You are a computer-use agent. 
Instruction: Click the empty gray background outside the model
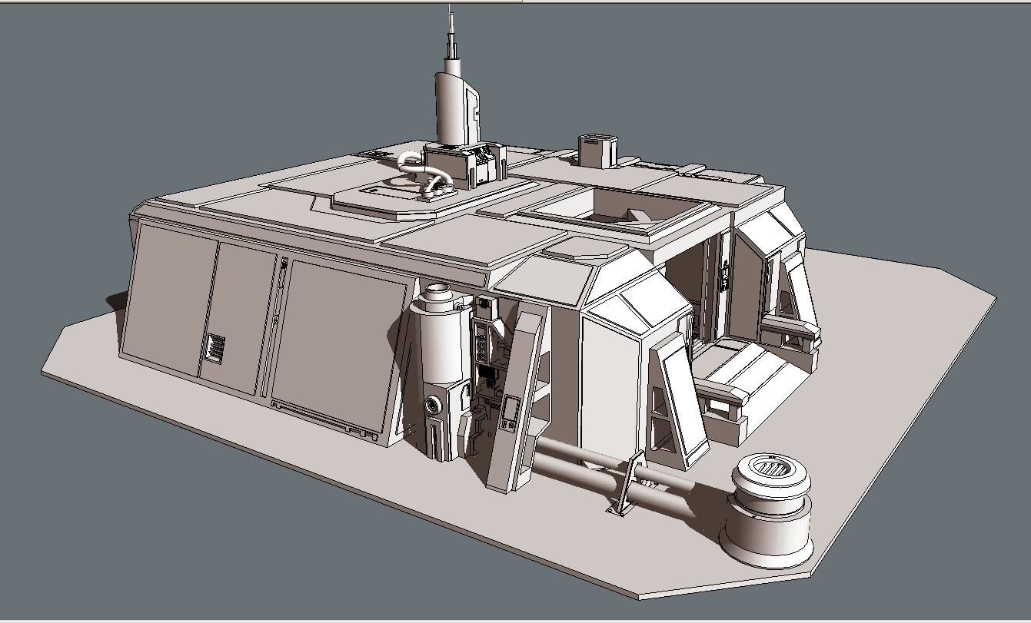tap(92, 92)
